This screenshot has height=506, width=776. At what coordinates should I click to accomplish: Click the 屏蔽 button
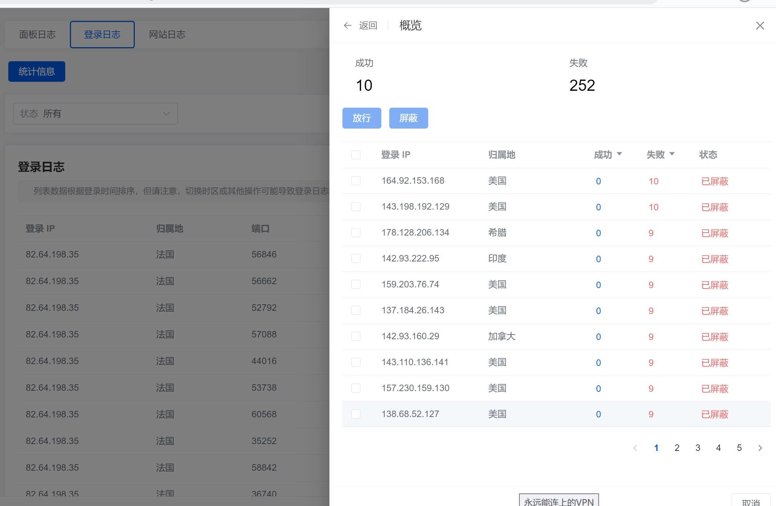(x=409, y=118)
